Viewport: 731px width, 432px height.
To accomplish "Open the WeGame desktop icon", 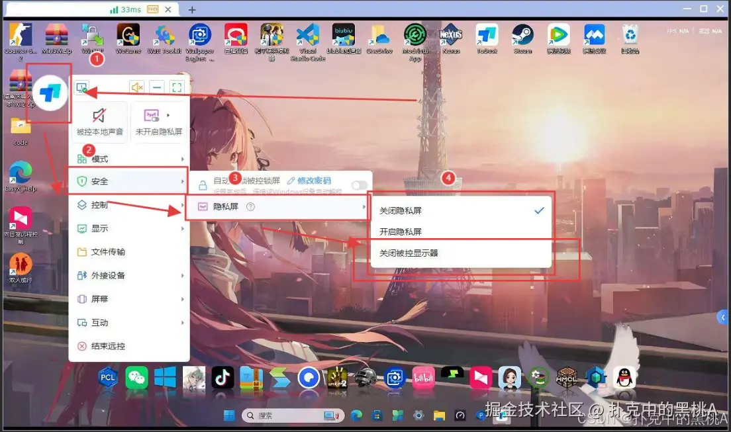I will pos(128,38).
